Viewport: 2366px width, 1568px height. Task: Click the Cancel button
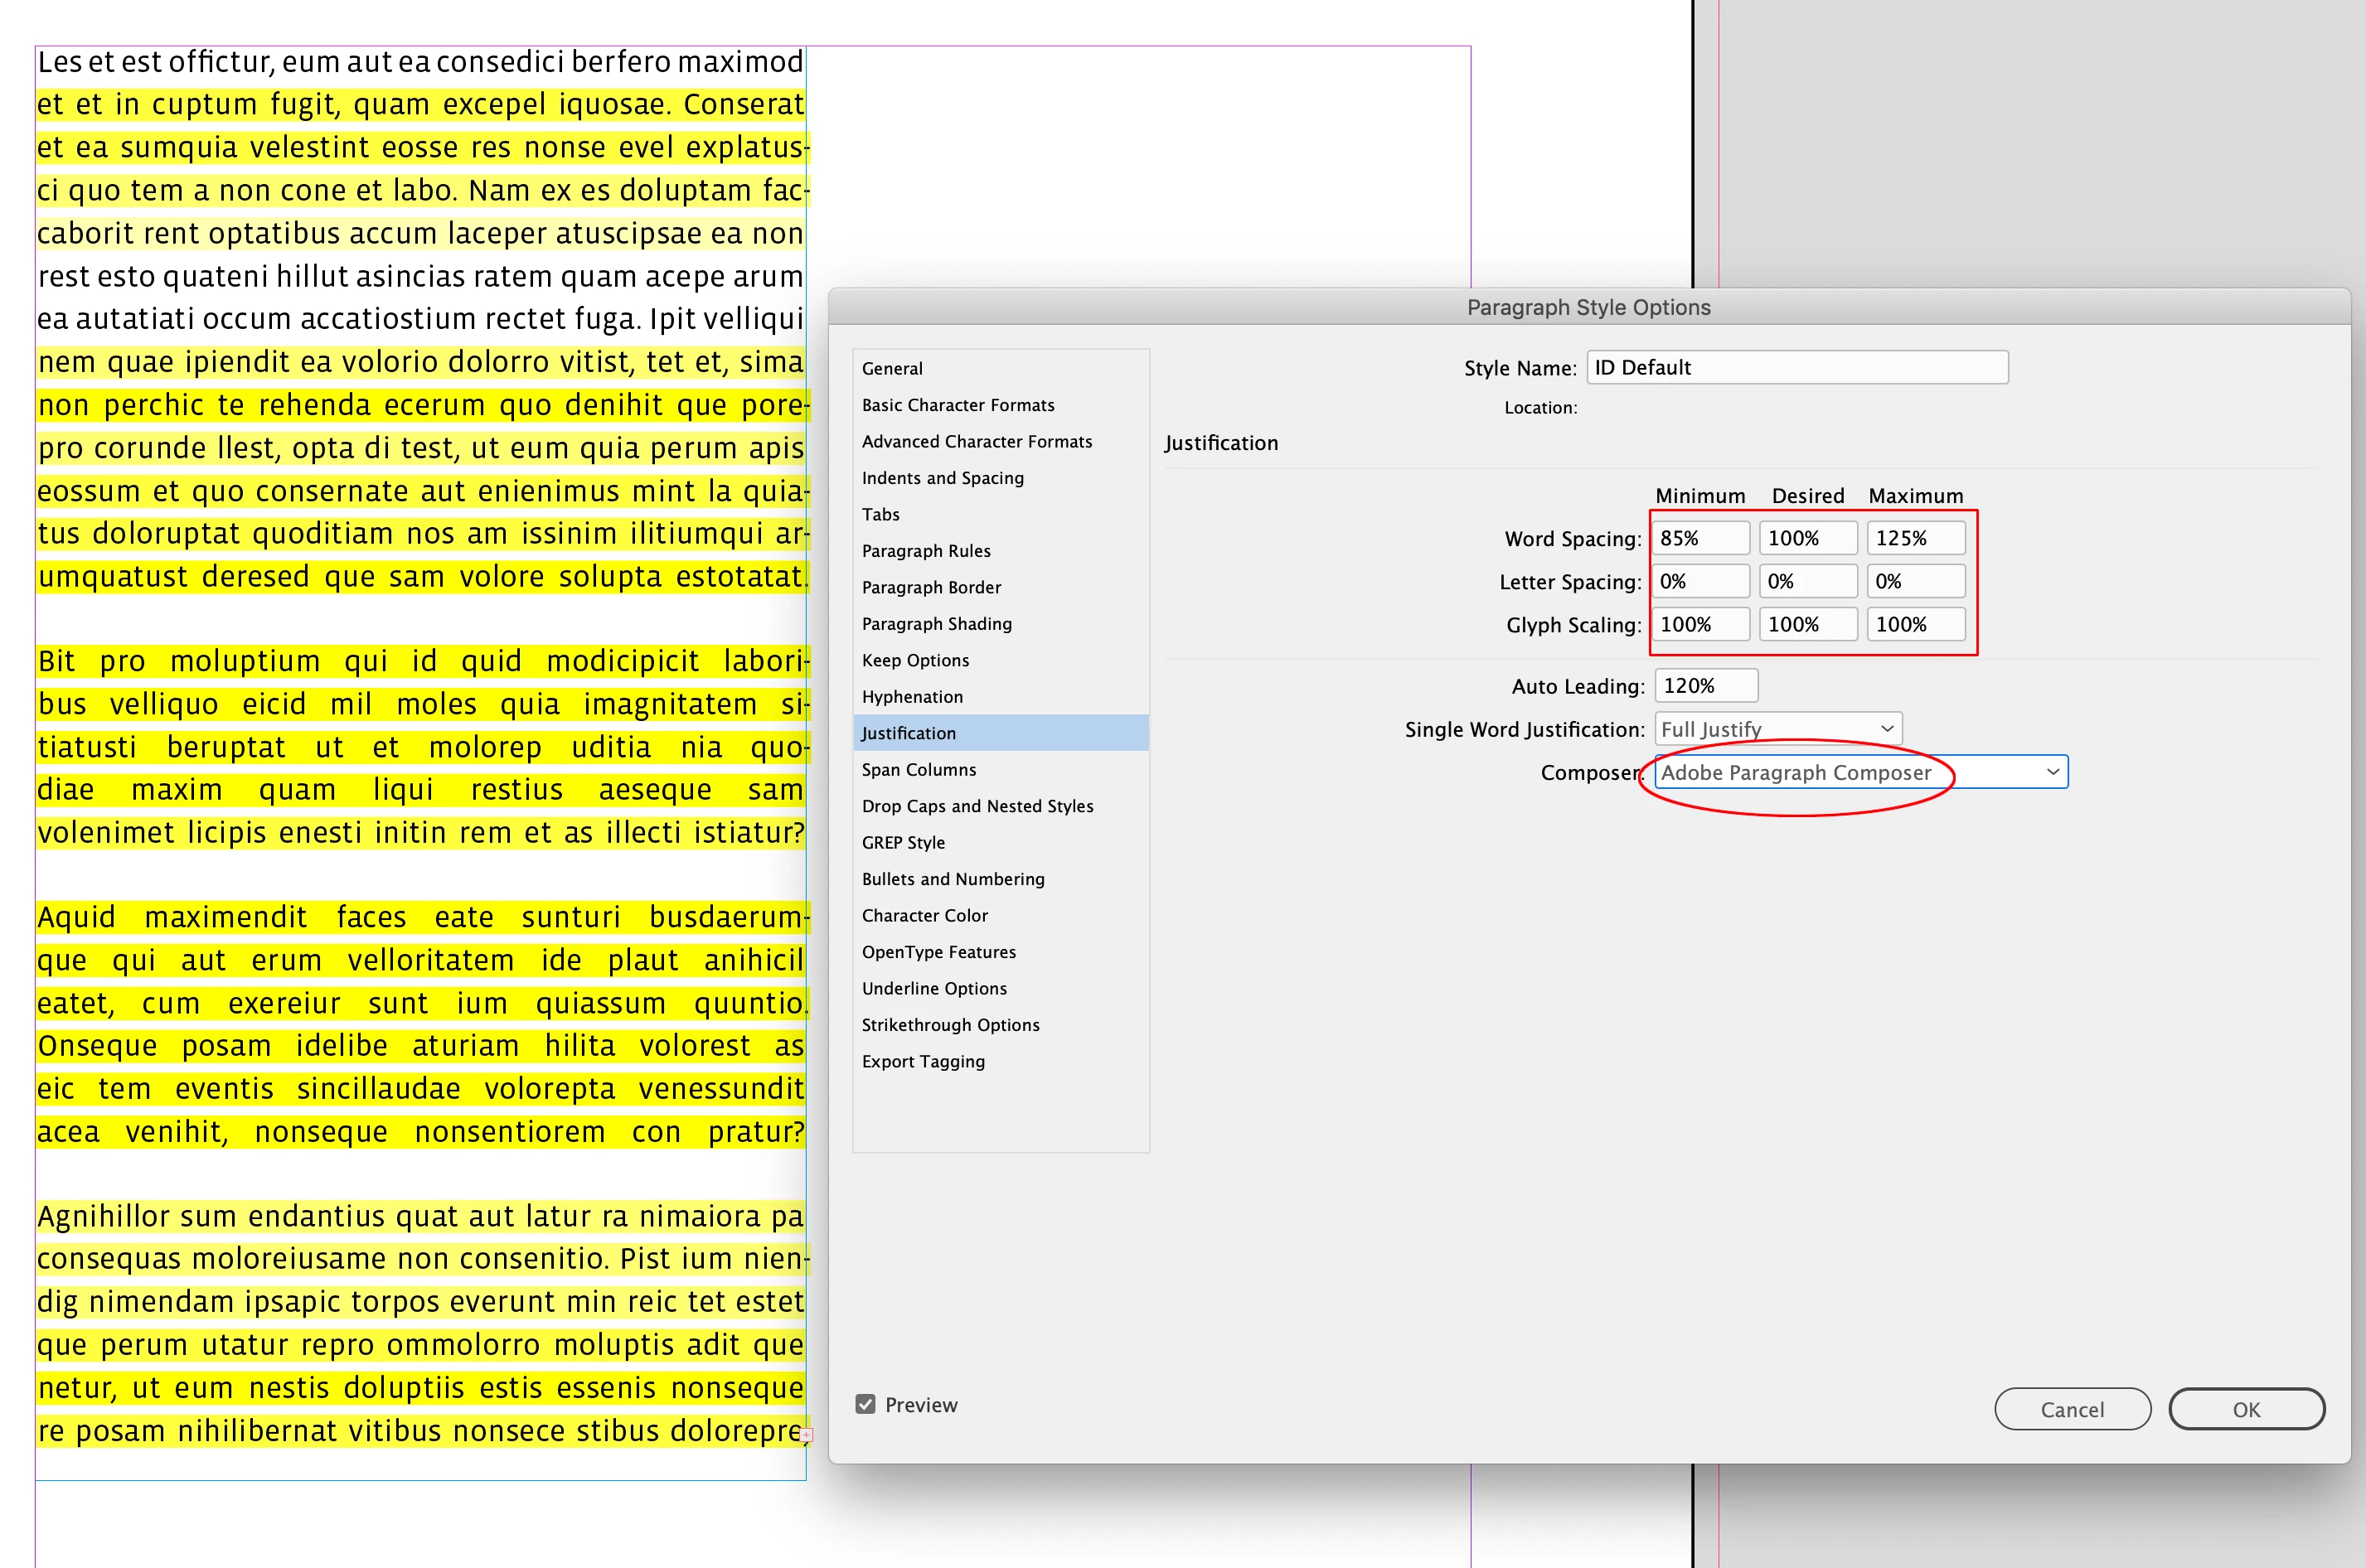pos(2071,1409)
